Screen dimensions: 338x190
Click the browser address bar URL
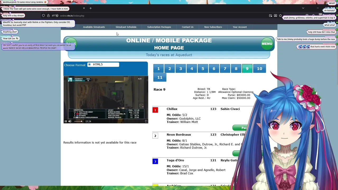coord(72,16)
